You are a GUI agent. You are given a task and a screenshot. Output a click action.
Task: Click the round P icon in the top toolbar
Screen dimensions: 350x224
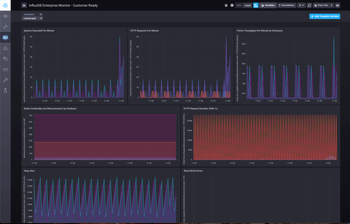(x=232, y=5)
